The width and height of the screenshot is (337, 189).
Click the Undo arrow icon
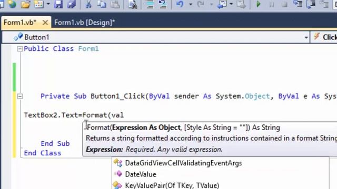point(180,4)
